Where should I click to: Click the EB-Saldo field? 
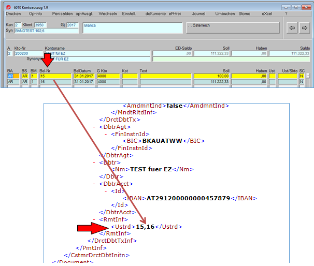(x=172, y=53)
